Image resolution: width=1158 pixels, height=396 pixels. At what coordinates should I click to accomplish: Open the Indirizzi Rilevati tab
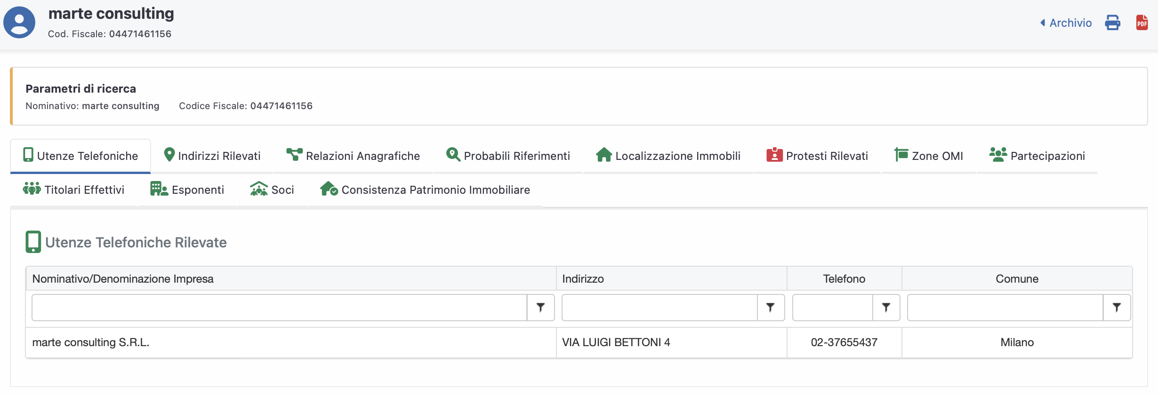point(212,156)
